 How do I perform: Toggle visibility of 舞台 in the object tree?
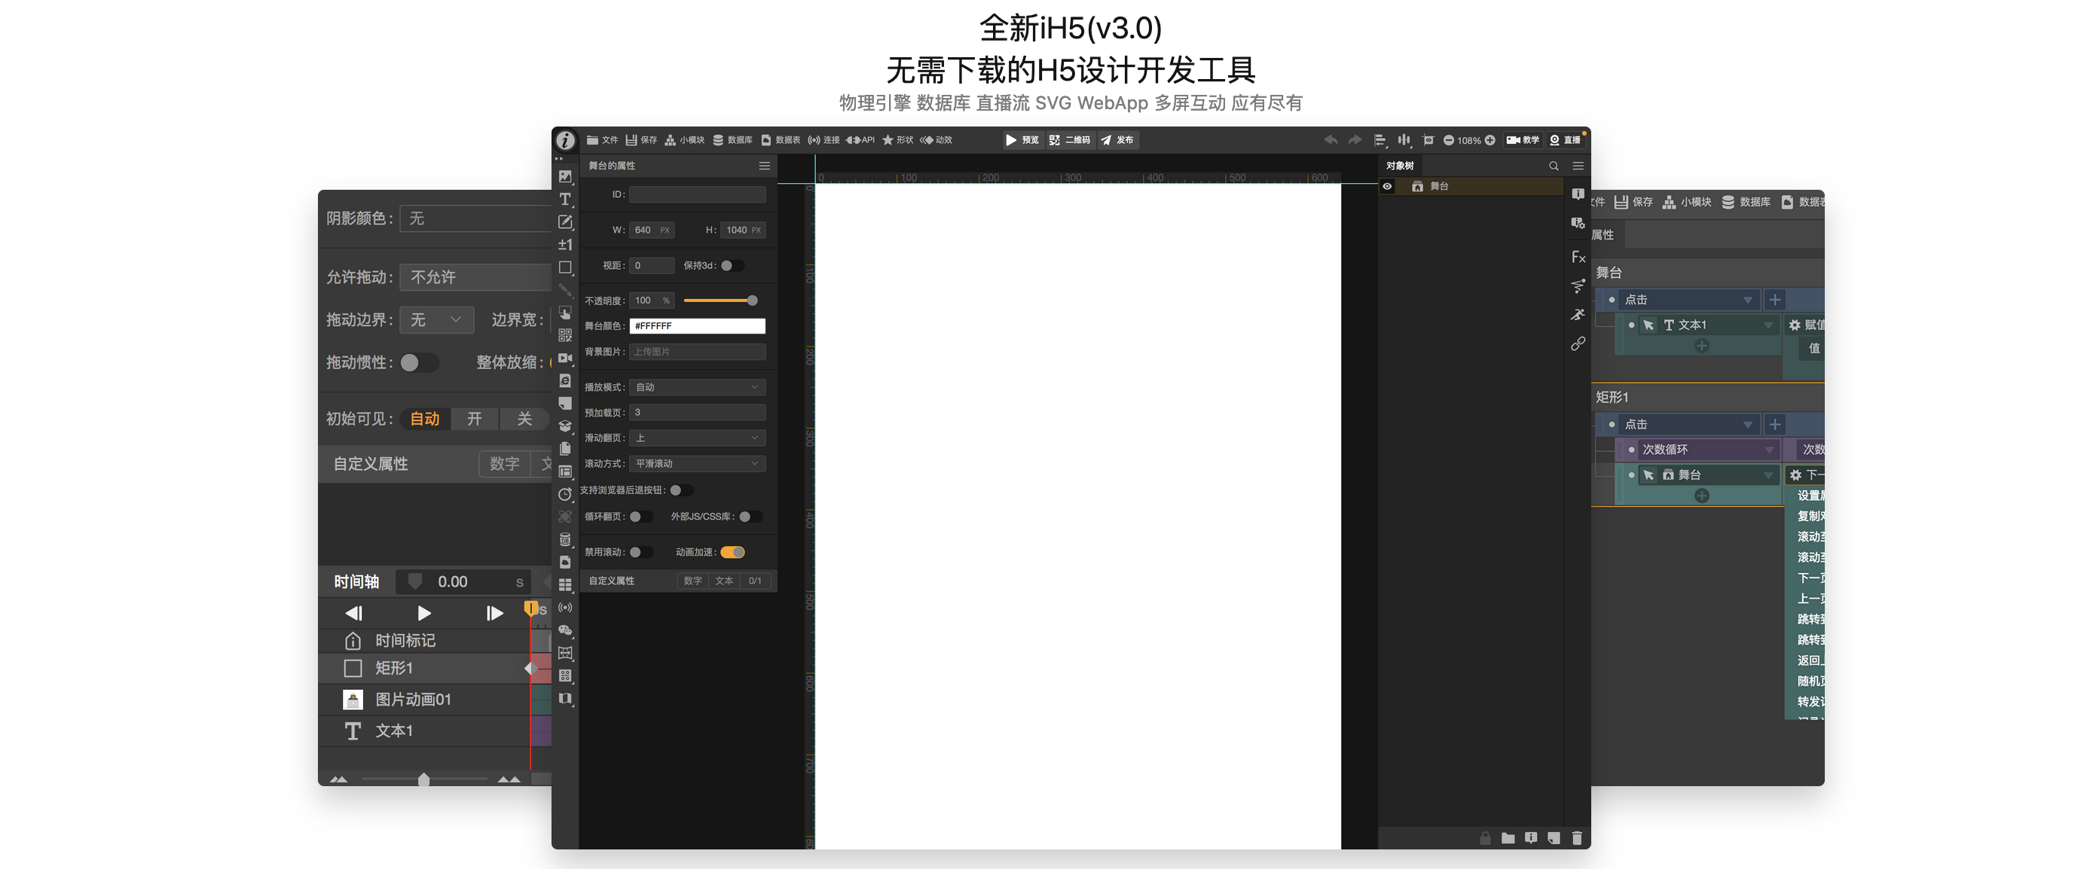pyautogui.click(x=1387, y=186)
